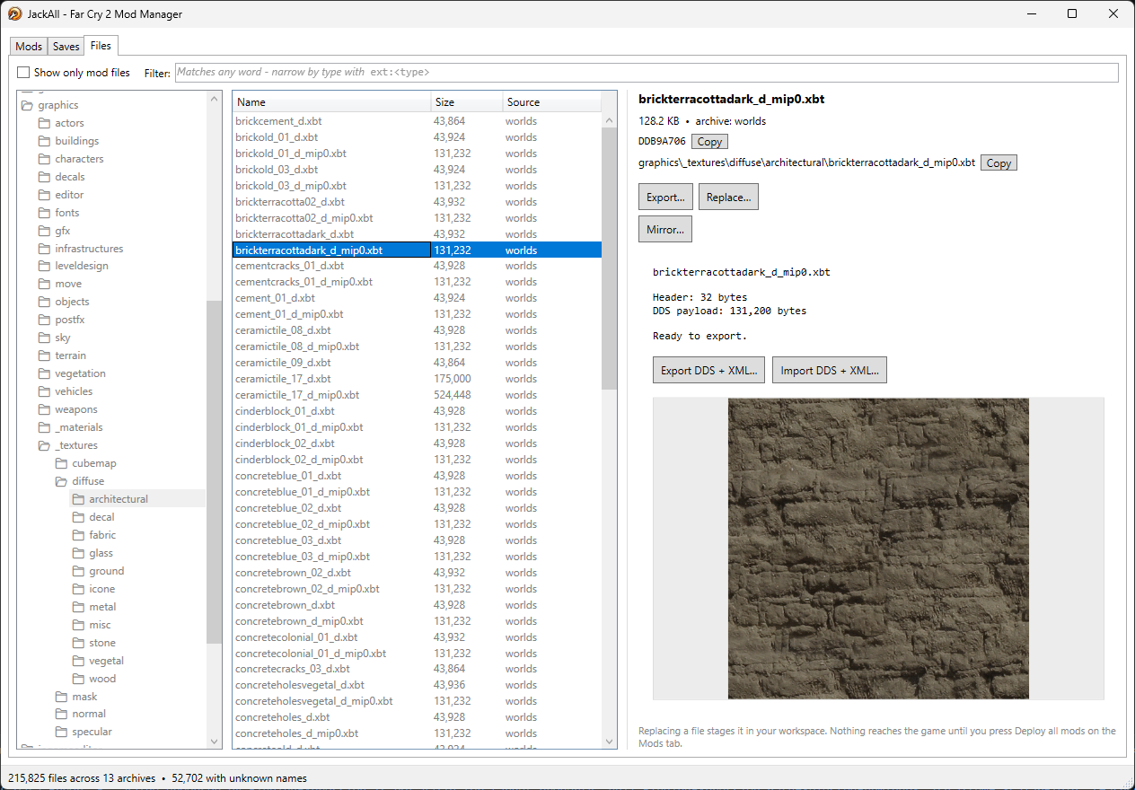Click the folder icon beside terrain
The image size is (1135, 790).
44,355
